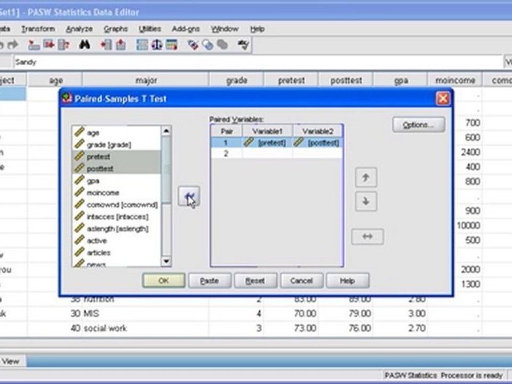512x384 pixels.
Task: Select the age variable in the list
Action: point(117,133)
